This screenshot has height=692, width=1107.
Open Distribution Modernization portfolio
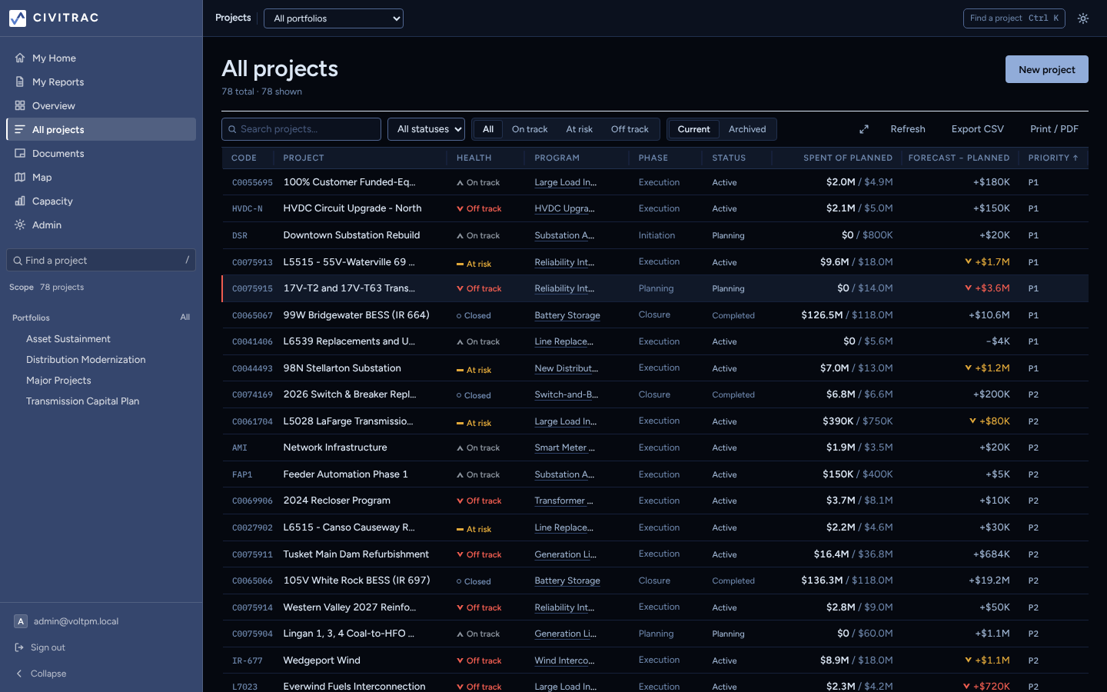(x=86, y=360)
